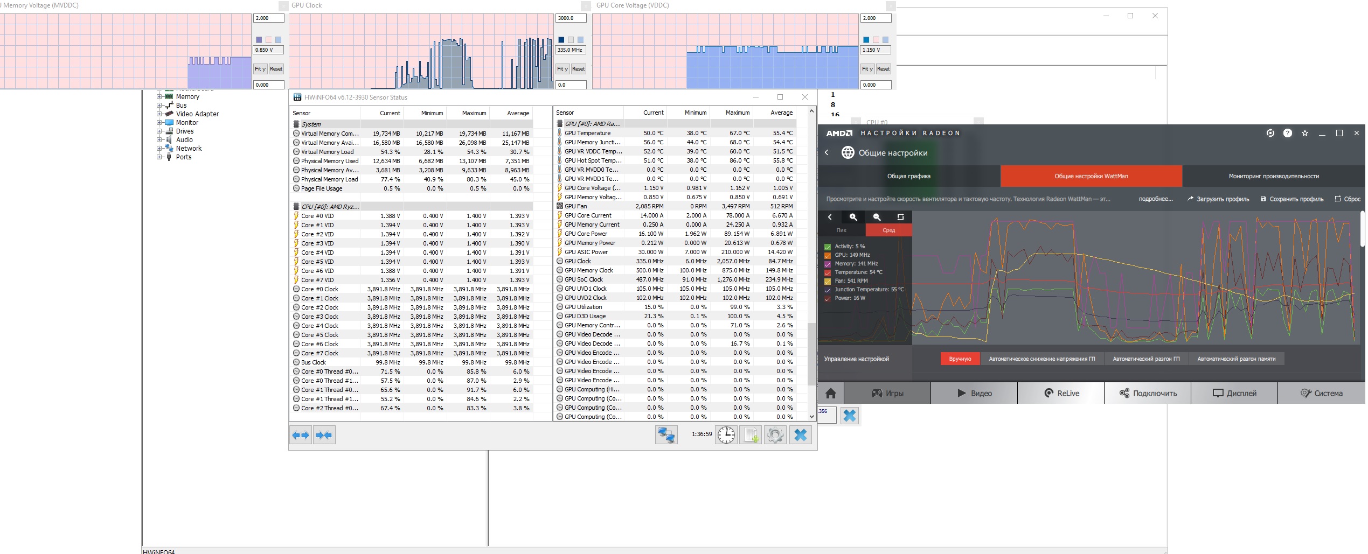Close sensors with the blue X button in HWiNFO toolbar

pyautogui.click(x=801, y=435)
